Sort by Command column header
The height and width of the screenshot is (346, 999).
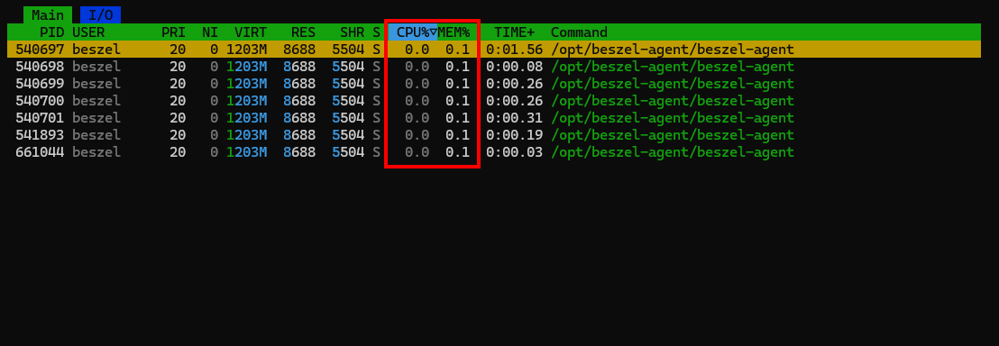click(579, 32)
